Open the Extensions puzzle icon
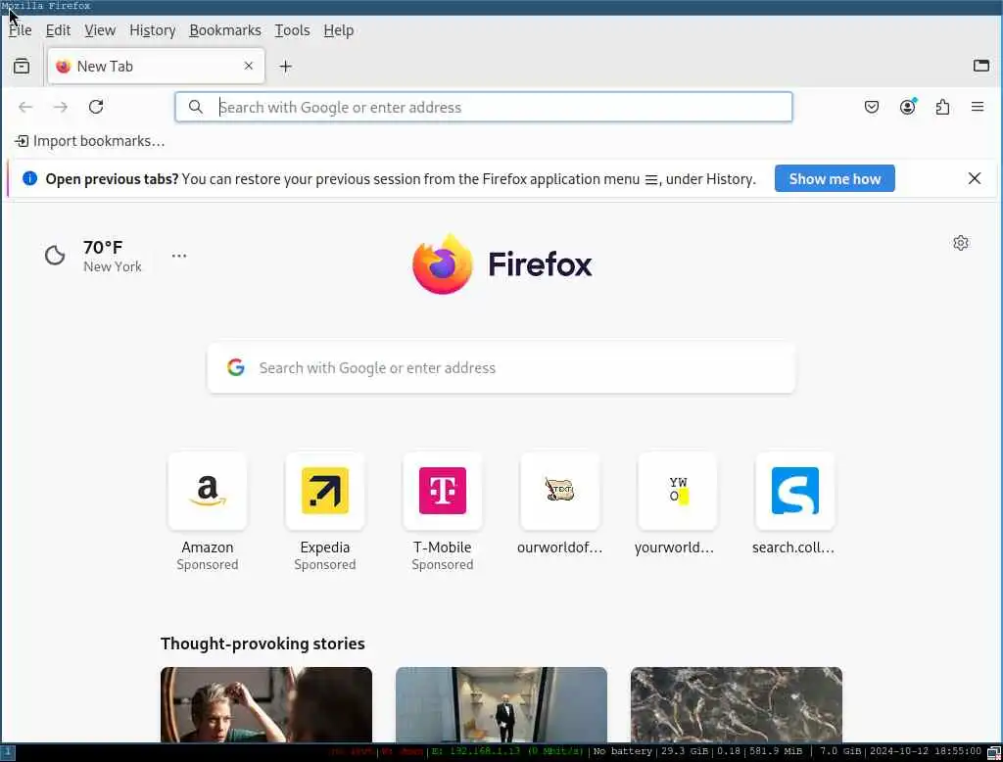 coord(942,107)
